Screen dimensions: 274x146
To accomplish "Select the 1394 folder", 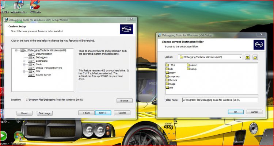I will pyautogui.click(x=170, y=65).
